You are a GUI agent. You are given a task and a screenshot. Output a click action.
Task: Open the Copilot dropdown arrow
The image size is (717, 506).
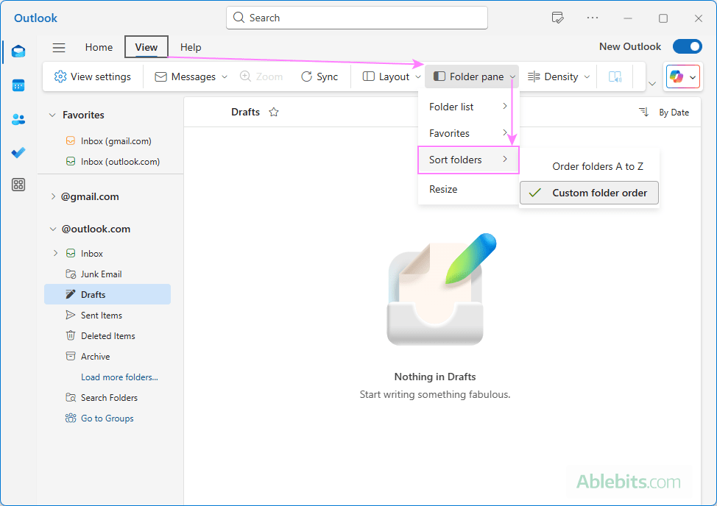click(x=693, y=77)
